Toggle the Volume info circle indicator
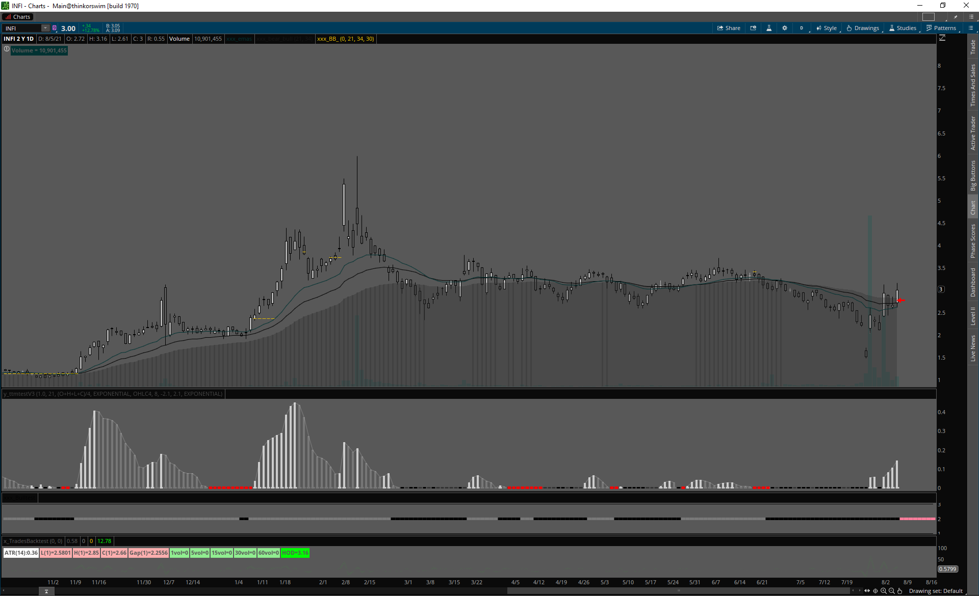 coord(7,49)
